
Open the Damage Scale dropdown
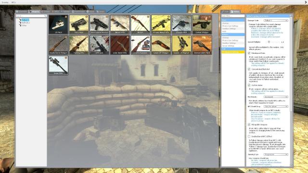click(276, 20)
